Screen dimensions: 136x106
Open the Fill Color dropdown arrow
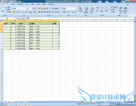pos(29,12)
